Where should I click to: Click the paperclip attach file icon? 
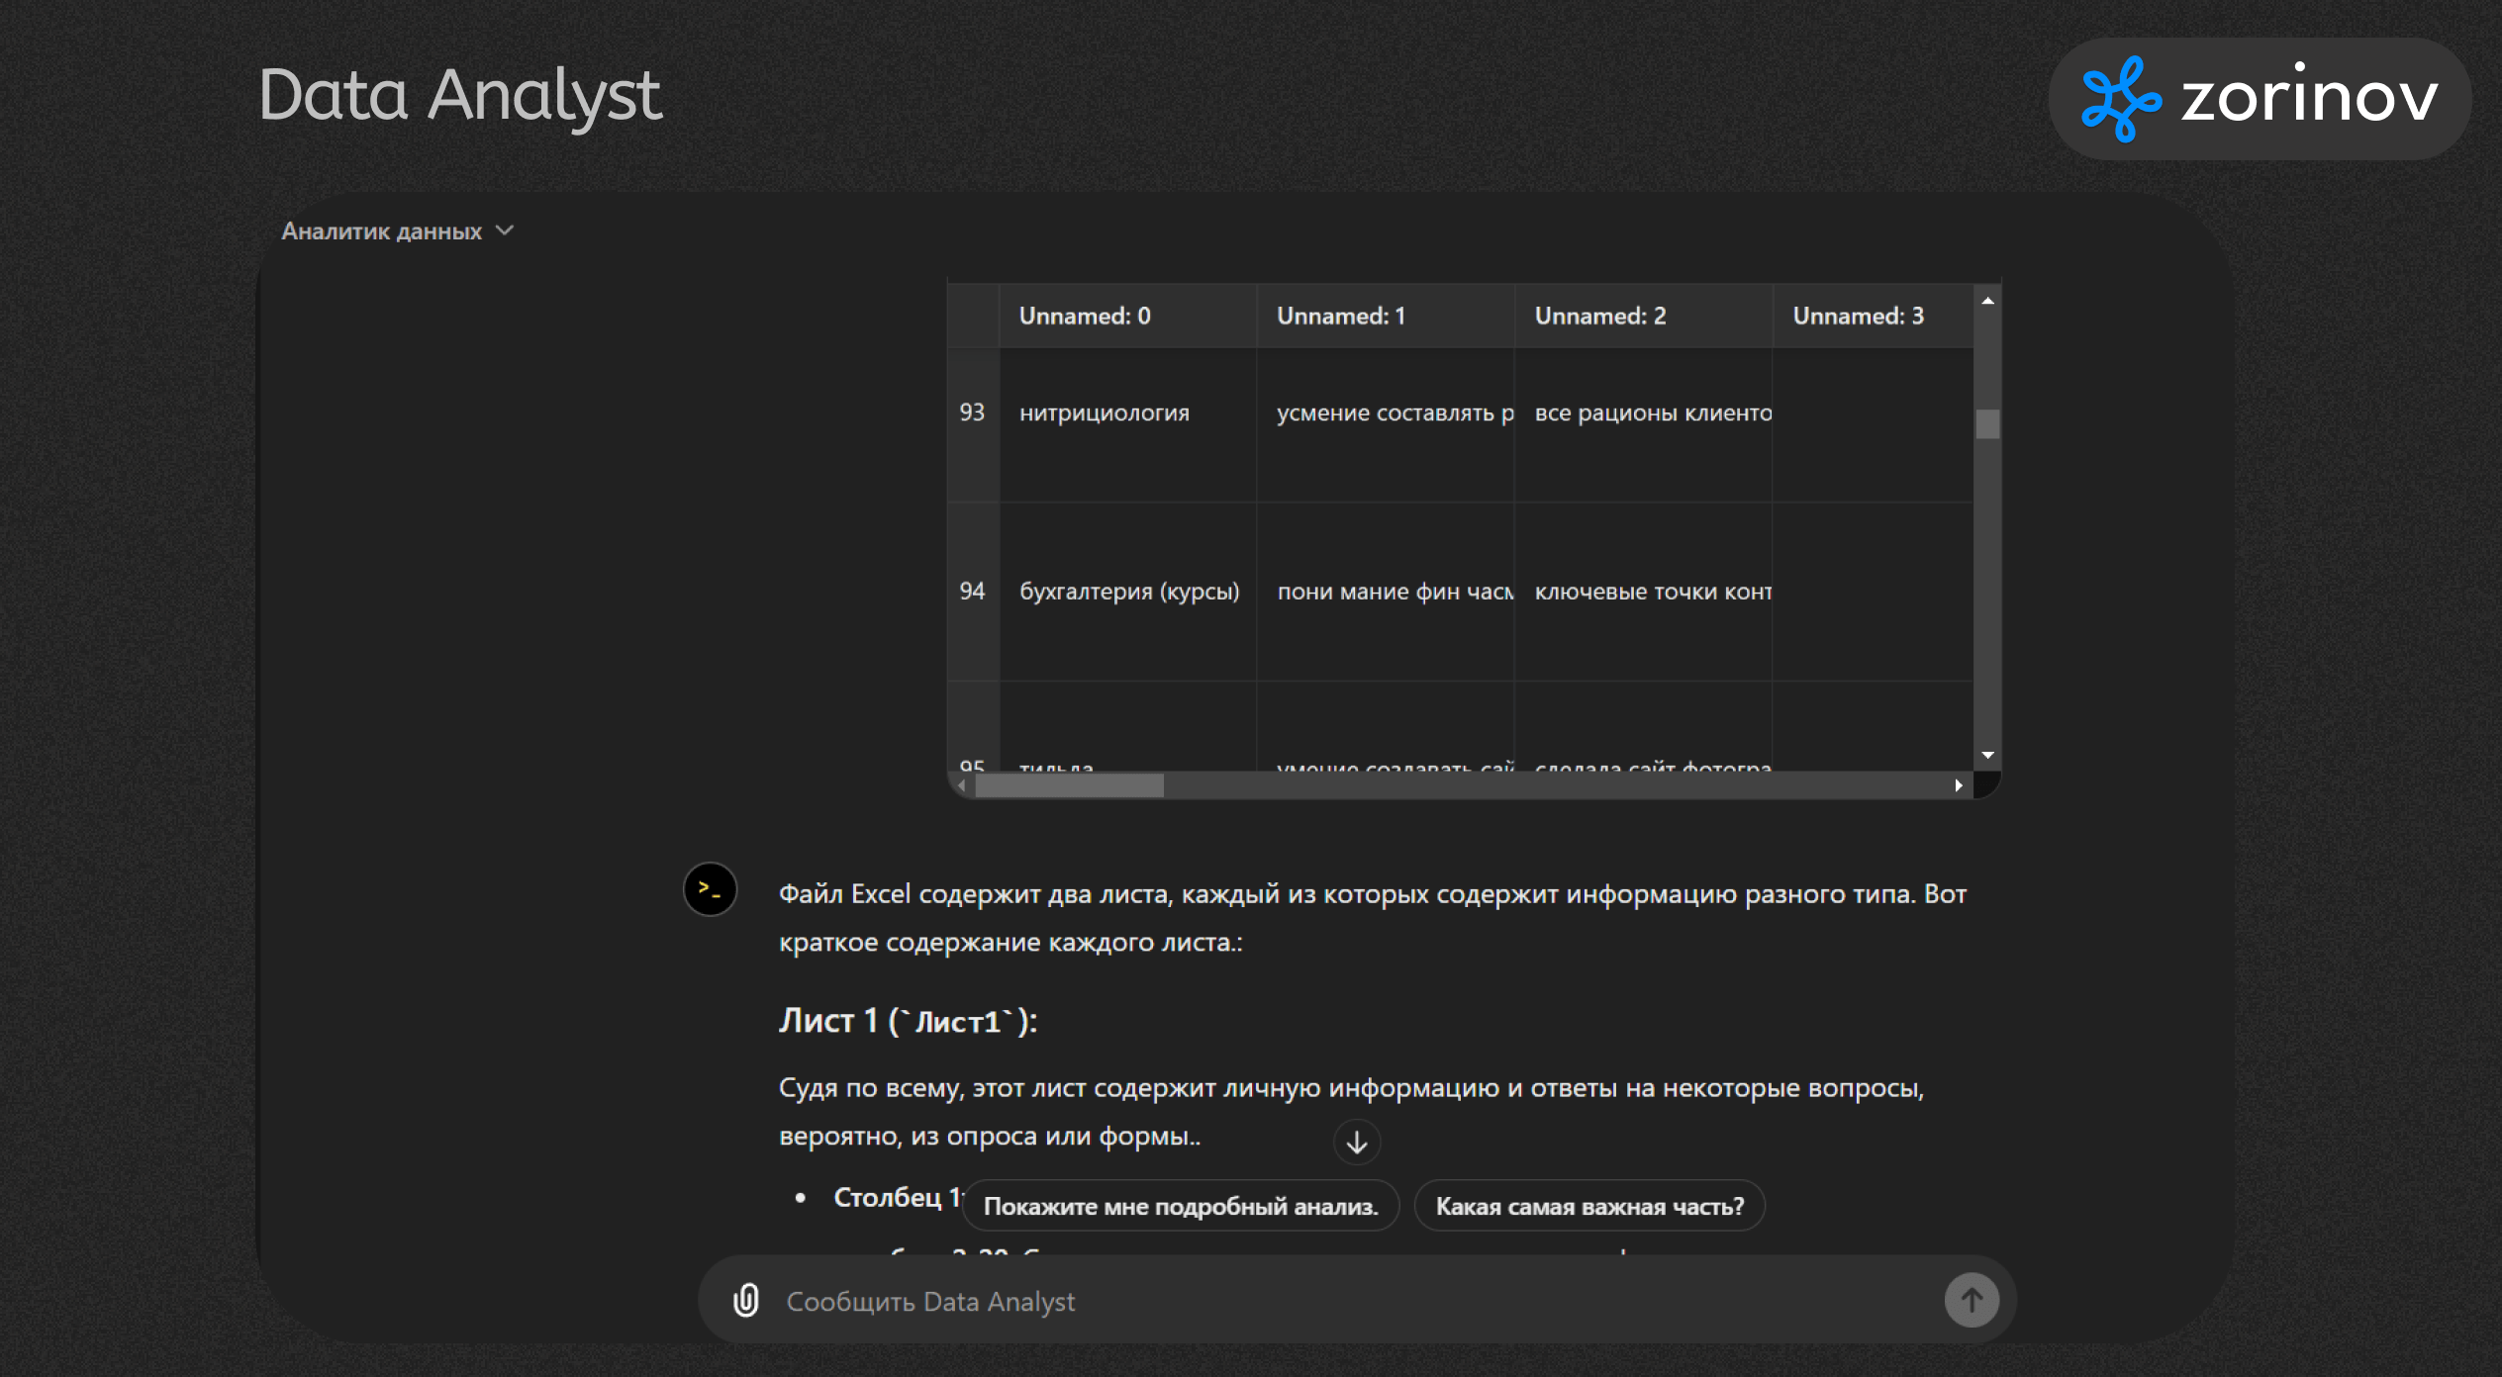coord(746,1300)
